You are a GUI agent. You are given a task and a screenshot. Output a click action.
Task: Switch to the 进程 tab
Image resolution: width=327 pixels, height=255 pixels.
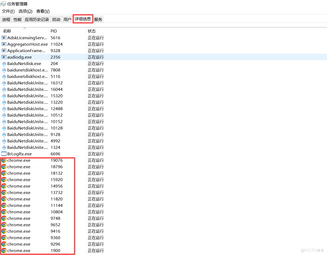pyautogui.click(x=6, y=19)
